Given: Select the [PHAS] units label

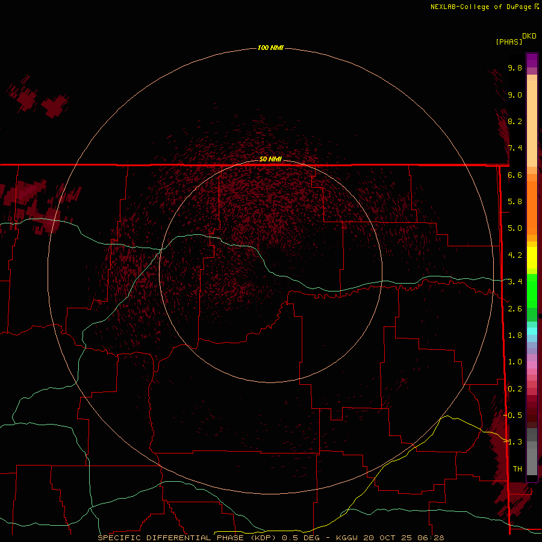Looking at the screenshot, I should pyautogui.click(x=509, y=42).
